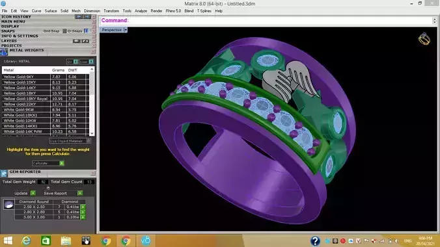Click the metal list scroll down arrow
The width and height of the screenshot is (440, 247).
click(92, 133)
